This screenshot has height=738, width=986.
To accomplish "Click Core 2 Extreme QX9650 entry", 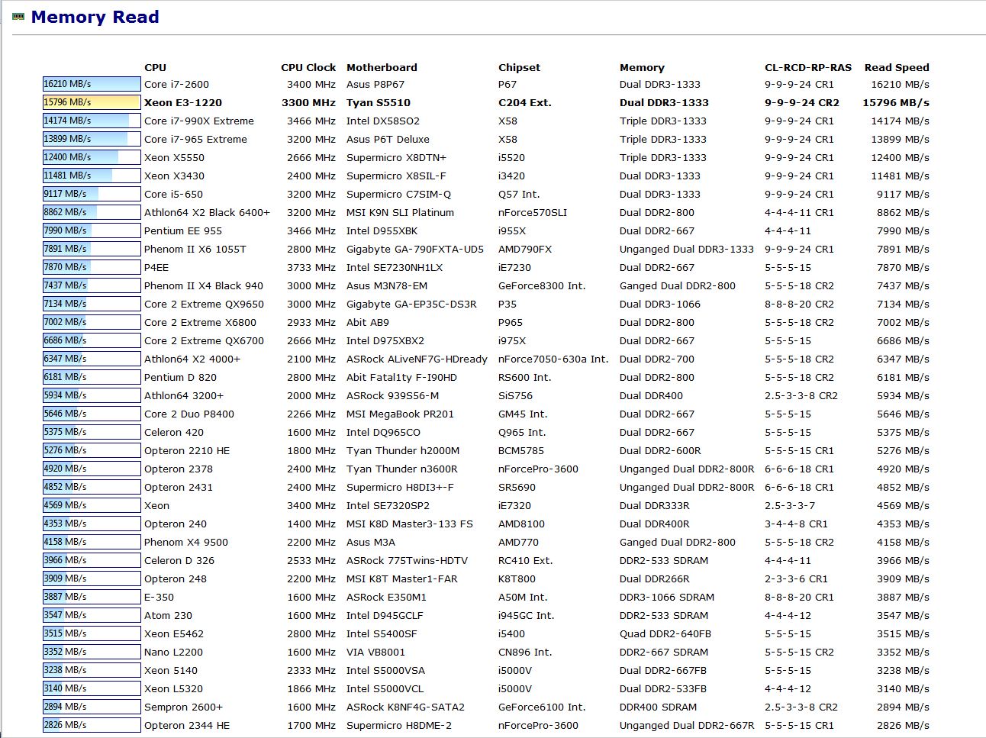I will [x=204, y=305].
